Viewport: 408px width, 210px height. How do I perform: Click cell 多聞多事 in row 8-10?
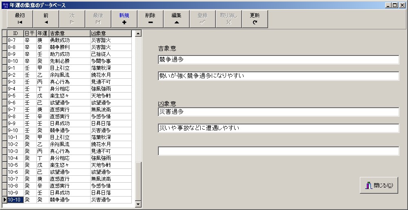(111, 61)
